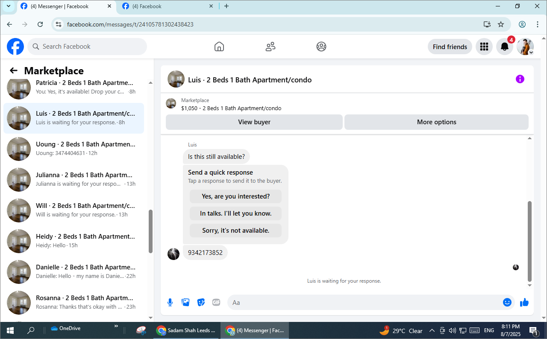Viewport: 547px width, 339px height.
Task: Open a new Chrome tab
Action: point(226,6)
